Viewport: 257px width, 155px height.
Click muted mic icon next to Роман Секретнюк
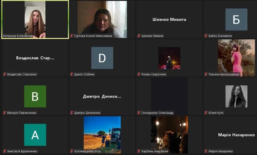[x=139, y=74]
